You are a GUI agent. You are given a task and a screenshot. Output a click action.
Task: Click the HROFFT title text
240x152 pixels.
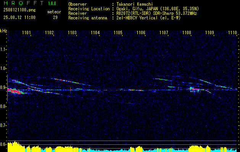[24, 3]
